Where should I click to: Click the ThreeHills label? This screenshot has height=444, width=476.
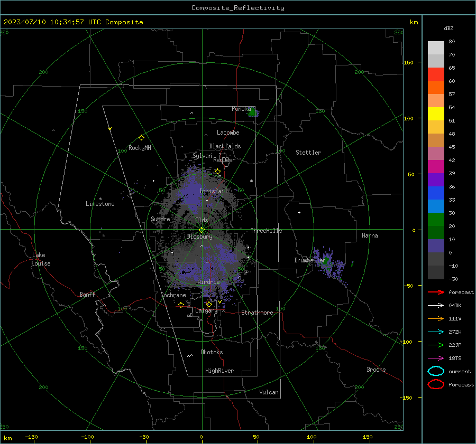tap(266, 231)
